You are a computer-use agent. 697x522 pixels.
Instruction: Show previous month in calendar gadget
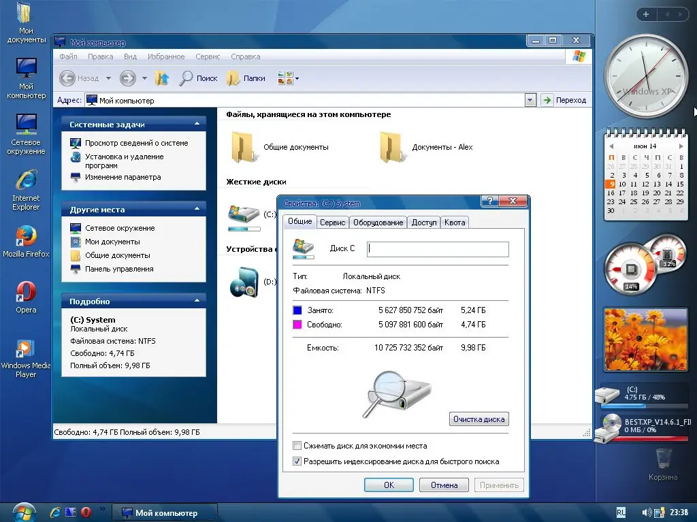(x=611, y=146)
